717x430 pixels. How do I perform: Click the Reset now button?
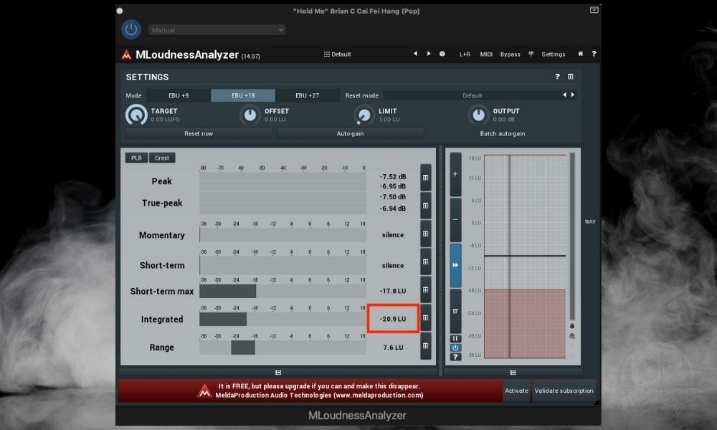click(x=199, y=133)
